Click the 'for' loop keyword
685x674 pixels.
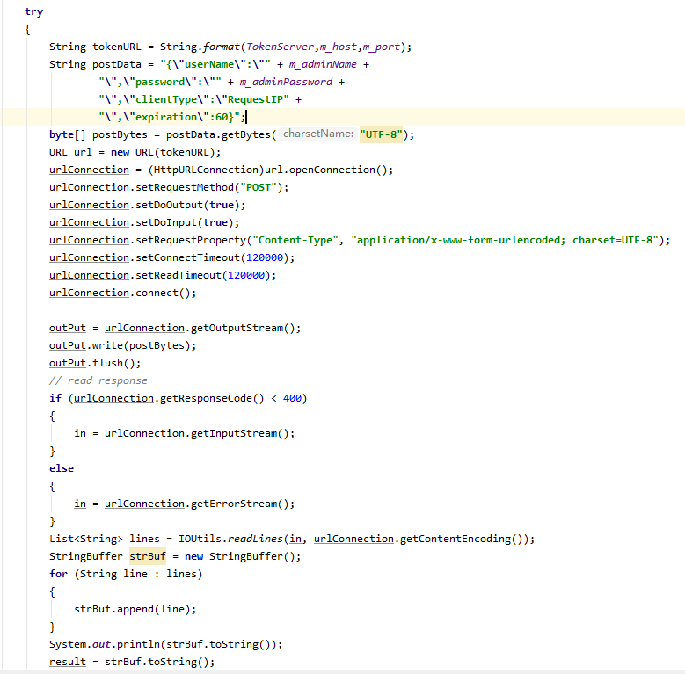(58, 574)
